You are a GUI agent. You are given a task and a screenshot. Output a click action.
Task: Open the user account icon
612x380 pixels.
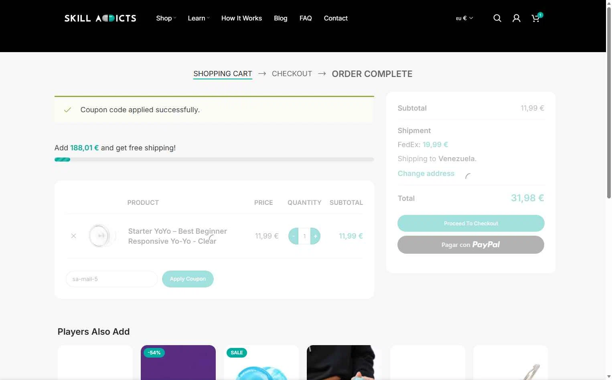point(517,18)
